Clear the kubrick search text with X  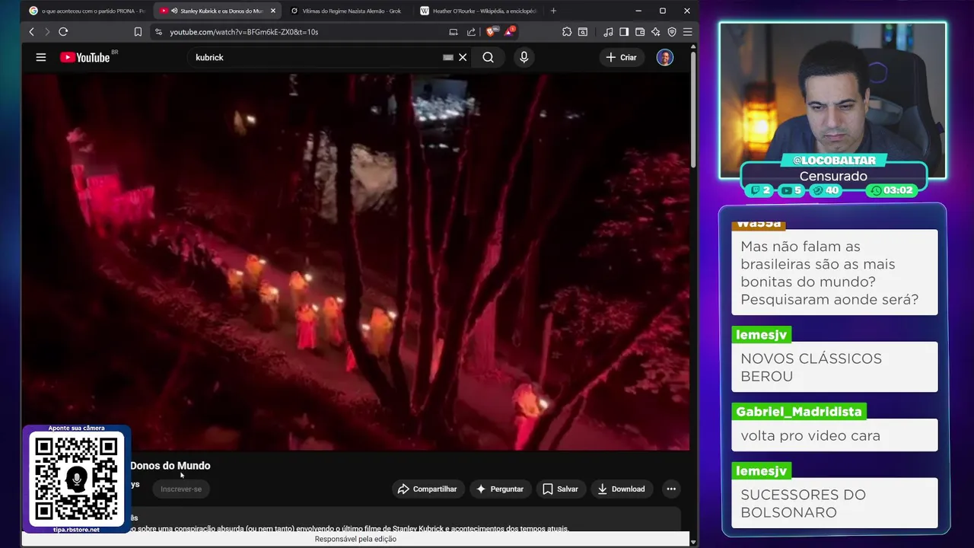pos(463,57)
